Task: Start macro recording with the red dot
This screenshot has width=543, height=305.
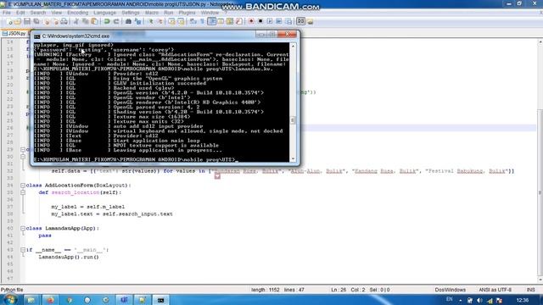Action: (251, 21)
